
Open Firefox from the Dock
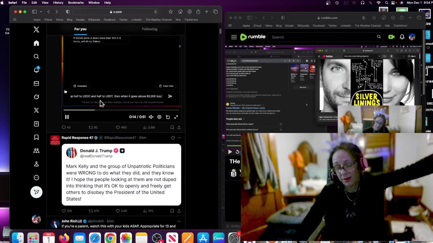coord(64,238)
